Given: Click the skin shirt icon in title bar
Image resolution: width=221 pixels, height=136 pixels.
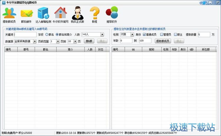Looking at the screenshot, I should (204, 3).
